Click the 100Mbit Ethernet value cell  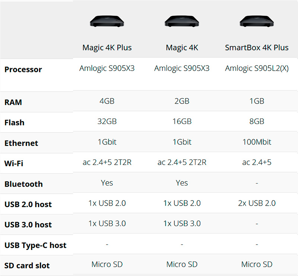[257, 142]
